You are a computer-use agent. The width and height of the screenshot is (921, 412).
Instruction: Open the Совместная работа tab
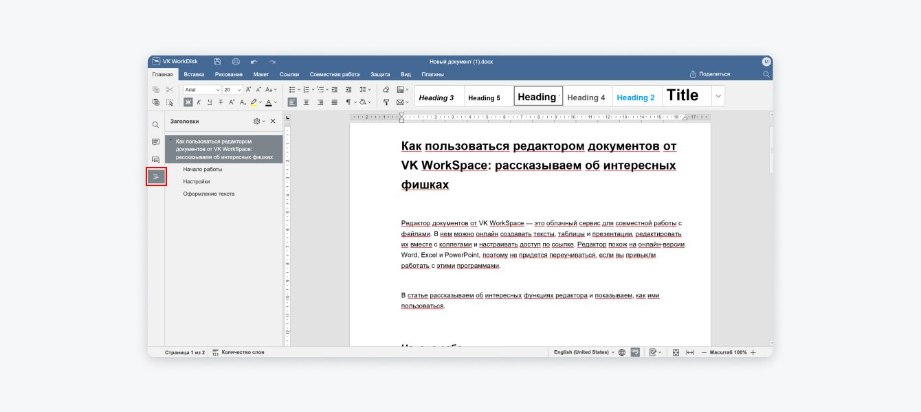tap(335, 74)
